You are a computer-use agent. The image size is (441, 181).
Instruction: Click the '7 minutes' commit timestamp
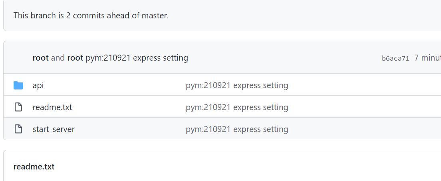427,58
